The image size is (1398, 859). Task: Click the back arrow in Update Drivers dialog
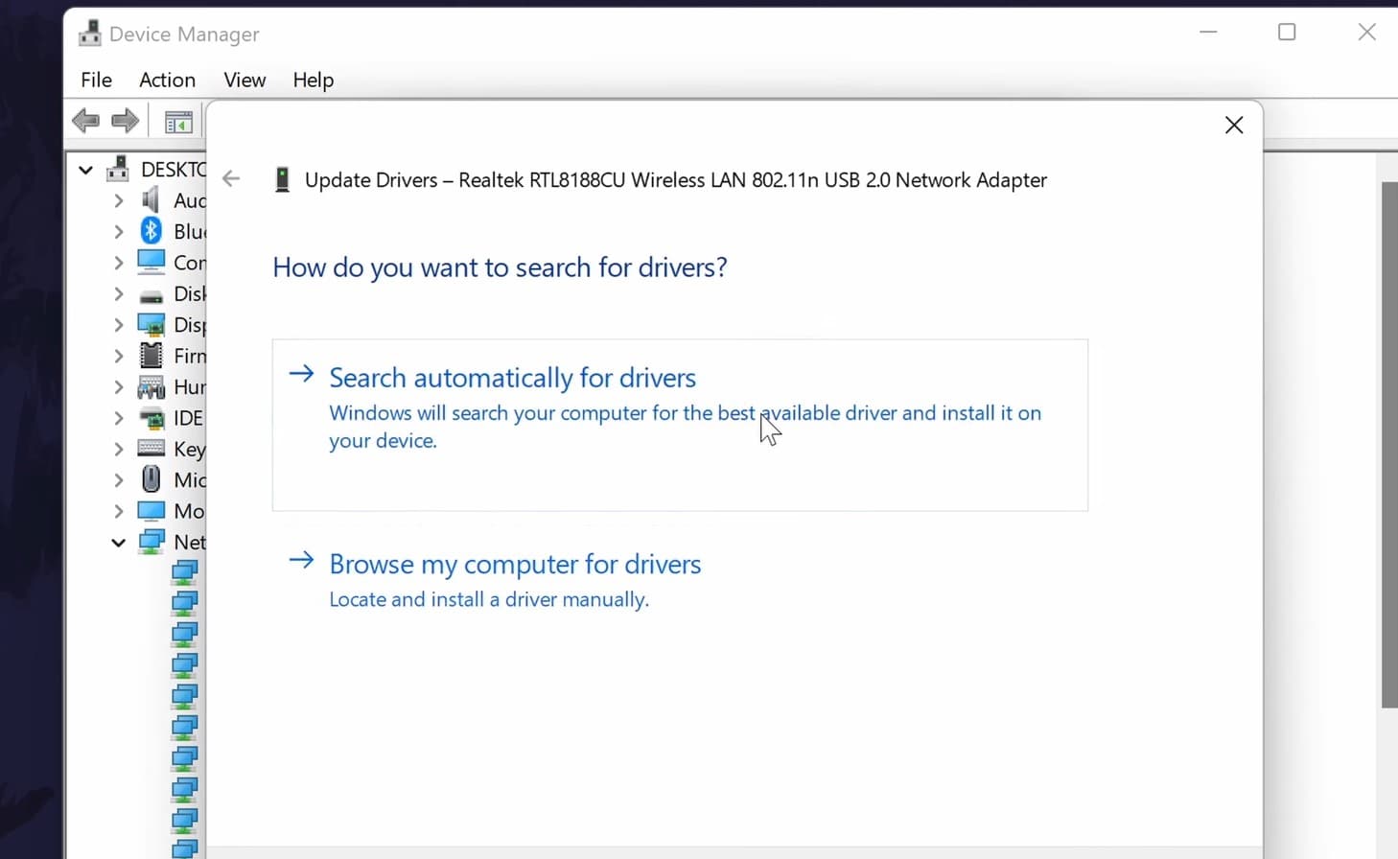pos(231,179)
